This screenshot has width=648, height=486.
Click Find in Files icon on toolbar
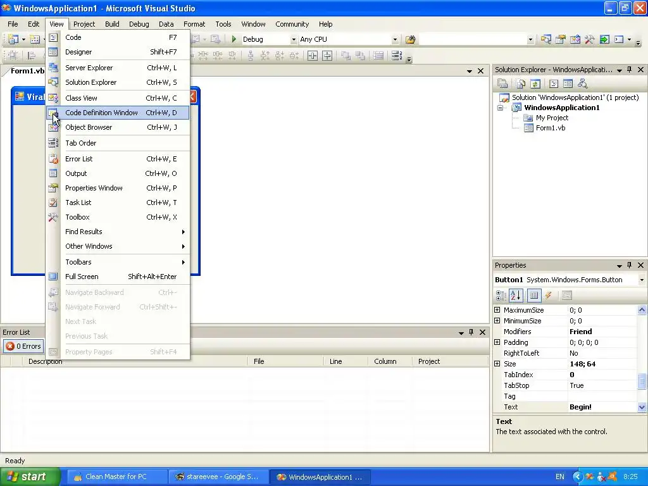click(x=410, y=40)
